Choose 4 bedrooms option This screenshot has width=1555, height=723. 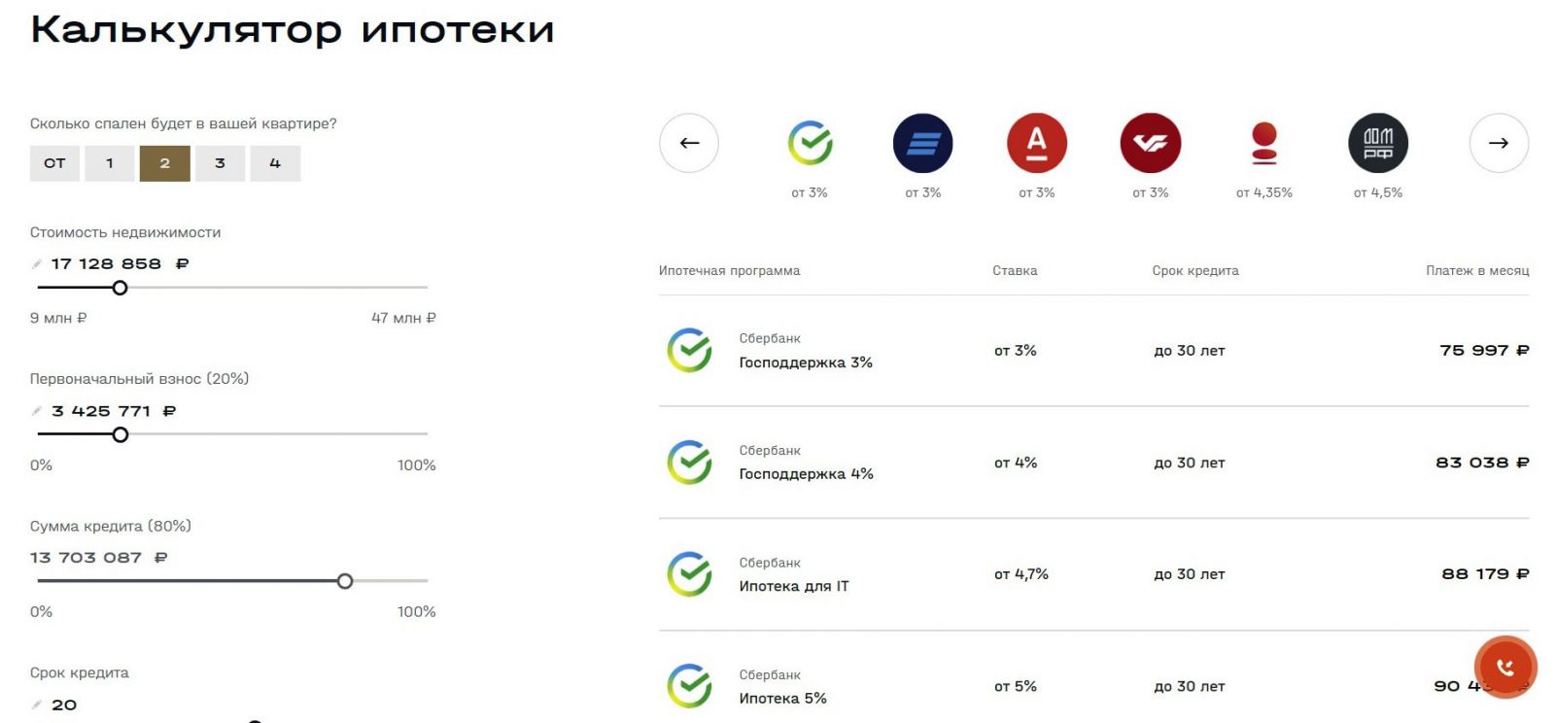point(275,163)
